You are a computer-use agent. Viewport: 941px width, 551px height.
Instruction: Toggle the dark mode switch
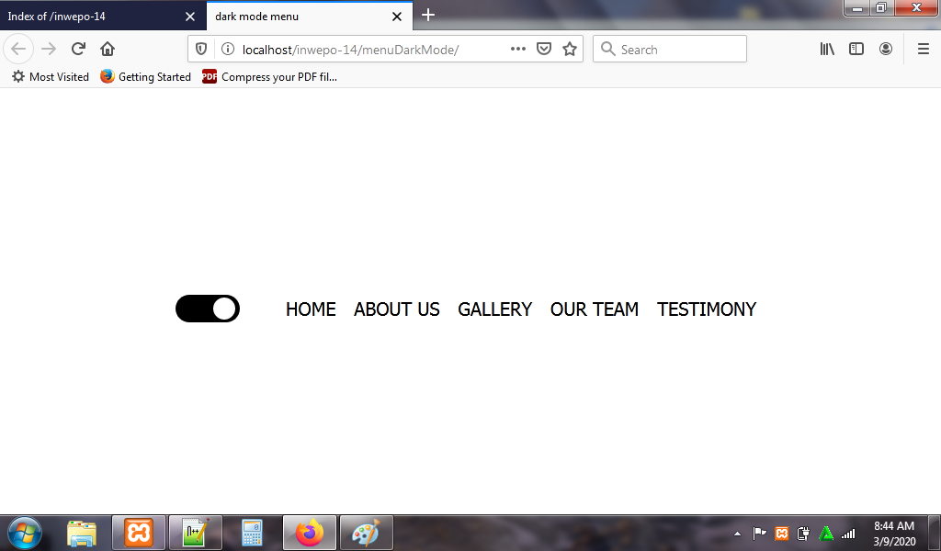click(208, 309)
